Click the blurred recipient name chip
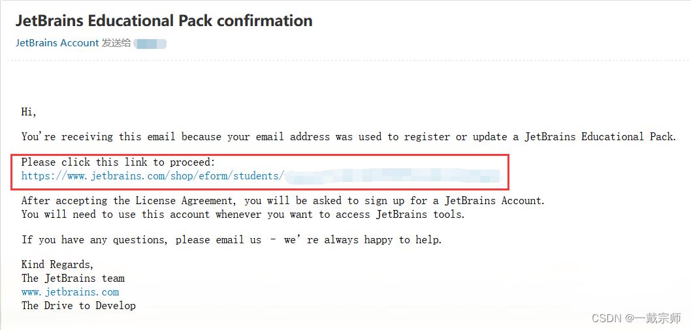This screenshot has height=330, width=691. [150, 44]
